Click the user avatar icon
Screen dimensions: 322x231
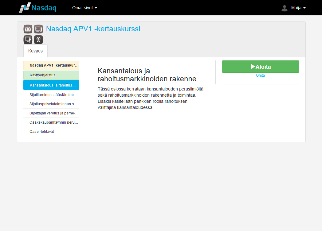[285, 8]
